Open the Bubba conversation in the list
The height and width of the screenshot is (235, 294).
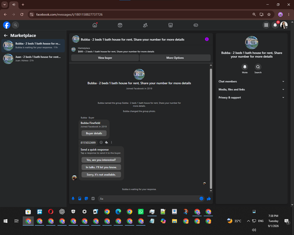pos(33,45)
